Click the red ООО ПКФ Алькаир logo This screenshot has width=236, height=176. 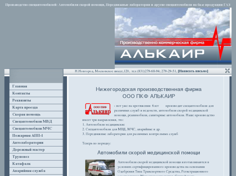(x=98, y=109)
